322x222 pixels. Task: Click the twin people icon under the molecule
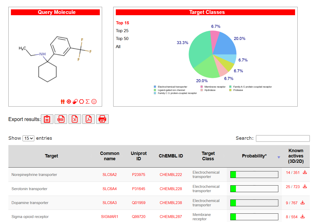[x=63, y=102]
